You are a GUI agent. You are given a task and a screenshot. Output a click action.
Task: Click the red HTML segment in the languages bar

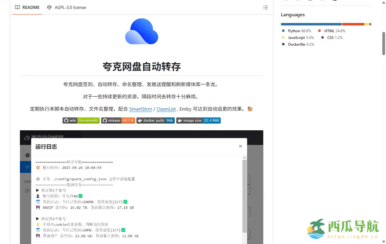pos(353,24)
